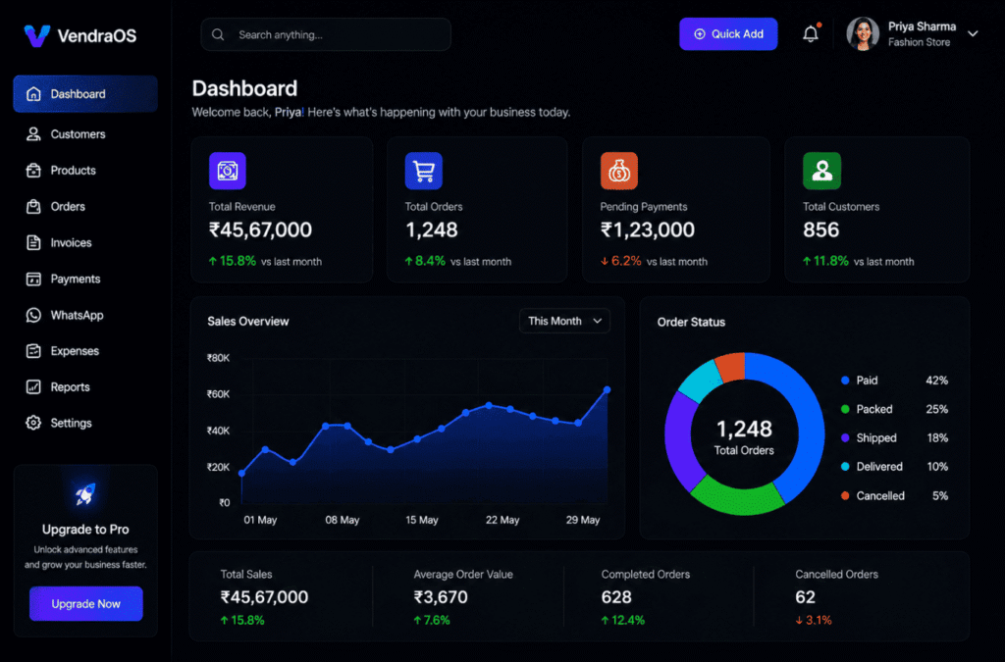Click the Shipped purple legend dot

845,438
